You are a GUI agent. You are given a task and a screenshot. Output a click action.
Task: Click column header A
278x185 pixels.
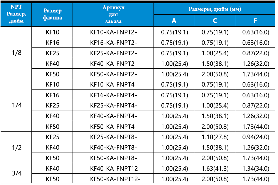[174, 21]
